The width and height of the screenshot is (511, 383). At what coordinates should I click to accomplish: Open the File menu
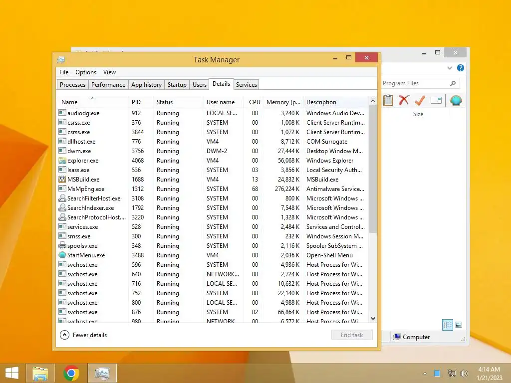(64, 72)
